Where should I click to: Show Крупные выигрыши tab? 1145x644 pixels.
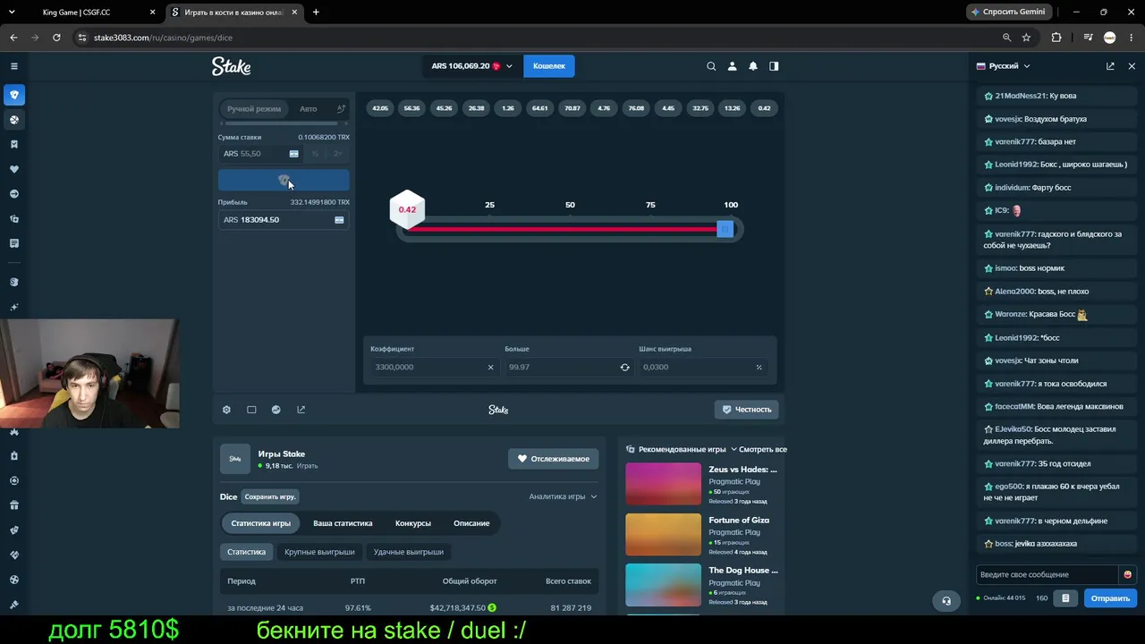[x=319, y=552]
